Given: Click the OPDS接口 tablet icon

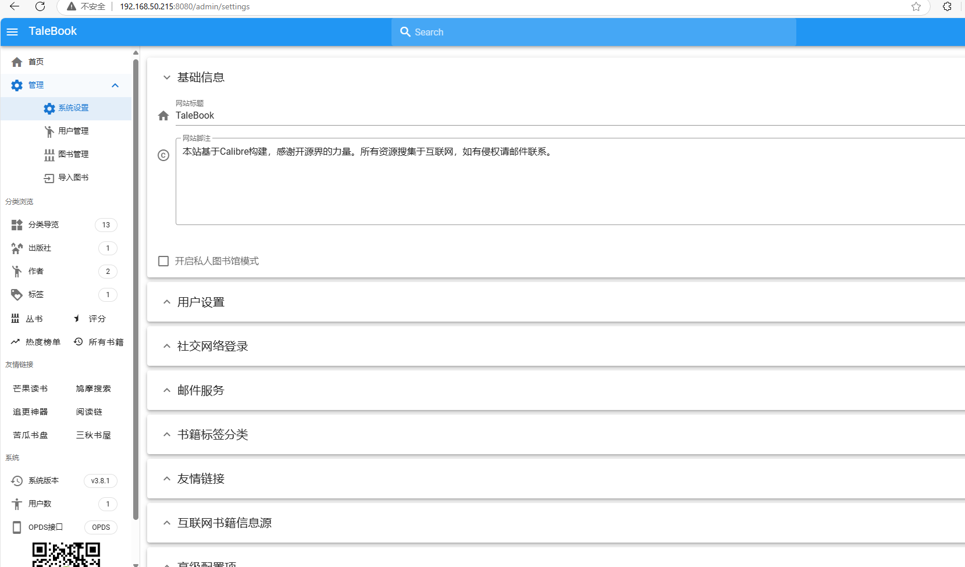Looking at the screenshot, I should (17, 527).
